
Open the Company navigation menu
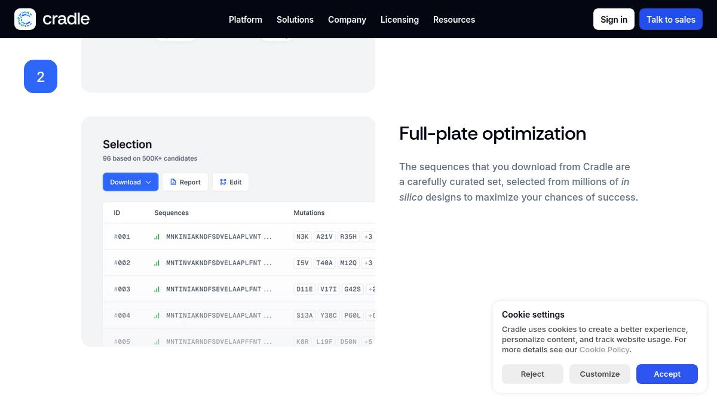347,20
